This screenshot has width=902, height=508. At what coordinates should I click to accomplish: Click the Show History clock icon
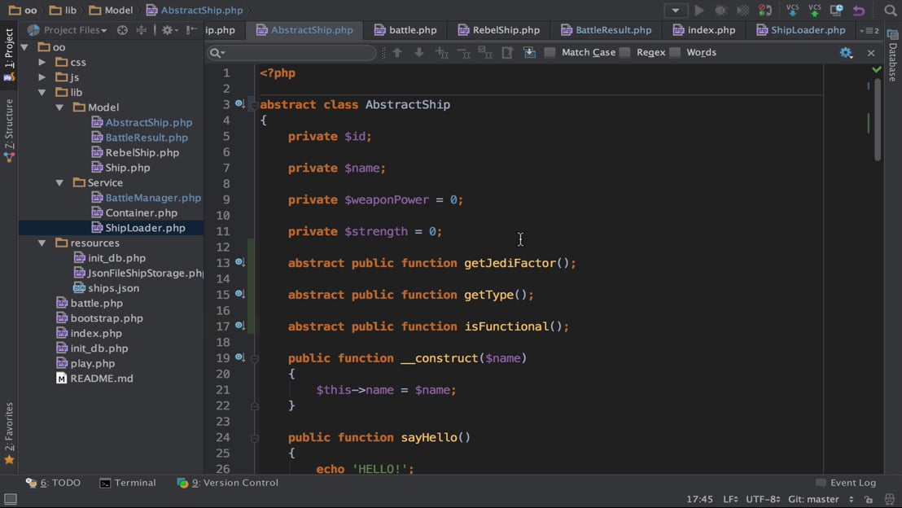coord(836,11)
